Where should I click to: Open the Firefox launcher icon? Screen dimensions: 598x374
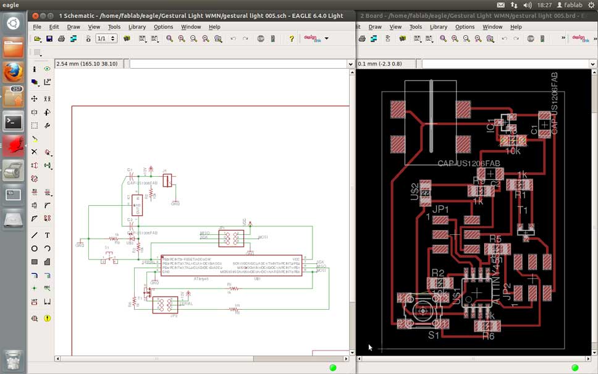click(14, 72)
